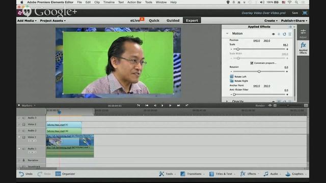Viewport: 326px width, 183px height.
Task: Click the fullscreen icon next to Save
Action: (x=305, y=13)
